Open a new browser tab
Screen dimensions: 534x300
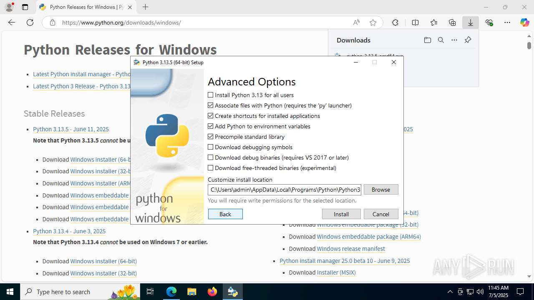point(145,7)
